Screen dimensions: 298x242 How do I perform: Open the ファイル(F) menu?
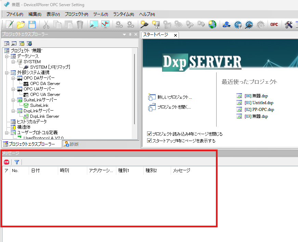click(x=15, y=14)
